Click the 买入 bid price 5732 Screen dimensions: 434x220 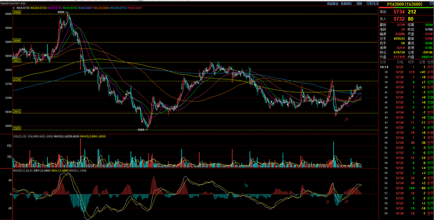point(399,19)
